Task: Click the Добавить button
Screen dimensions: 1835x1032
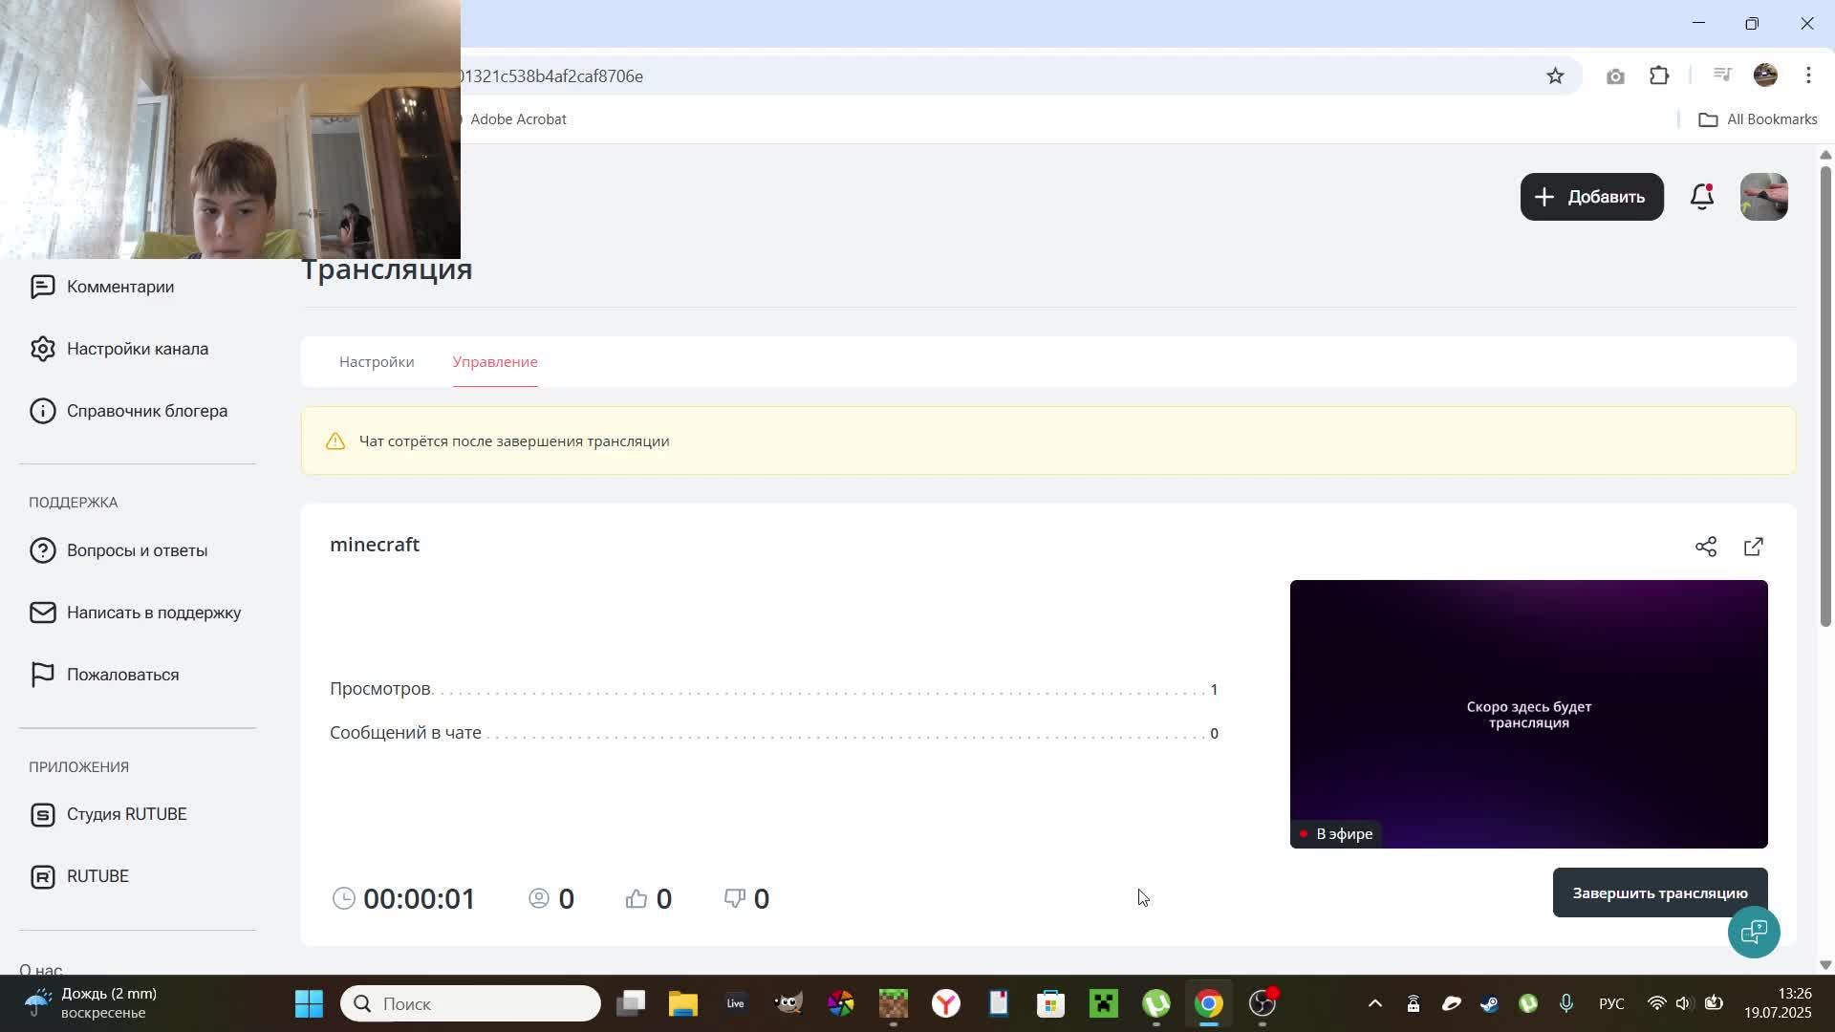Action: point(1591,197)
